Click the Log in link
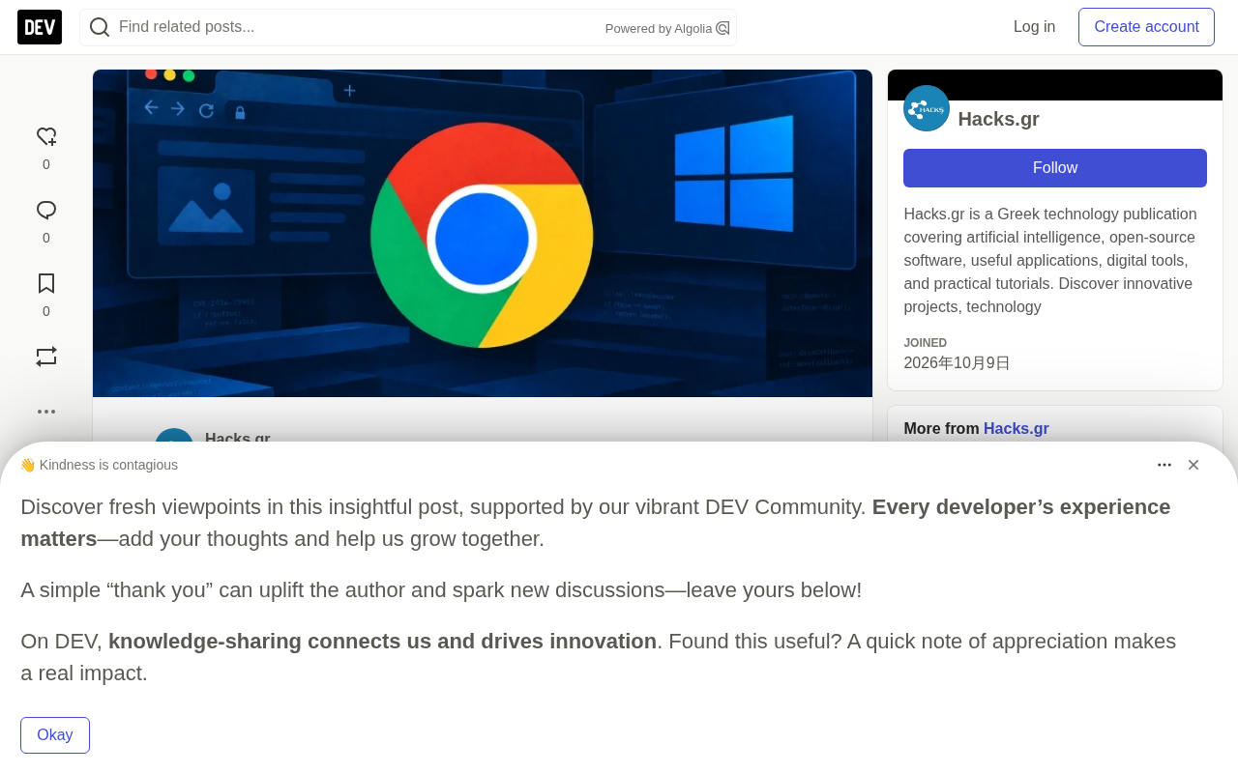 (x=1034, y=27)
